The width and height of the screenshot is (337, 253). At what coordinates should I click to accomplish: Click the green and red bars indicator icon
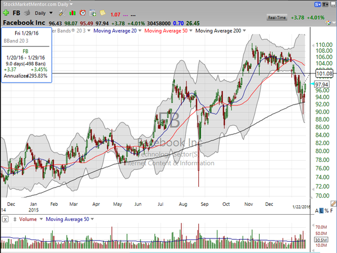72,13
